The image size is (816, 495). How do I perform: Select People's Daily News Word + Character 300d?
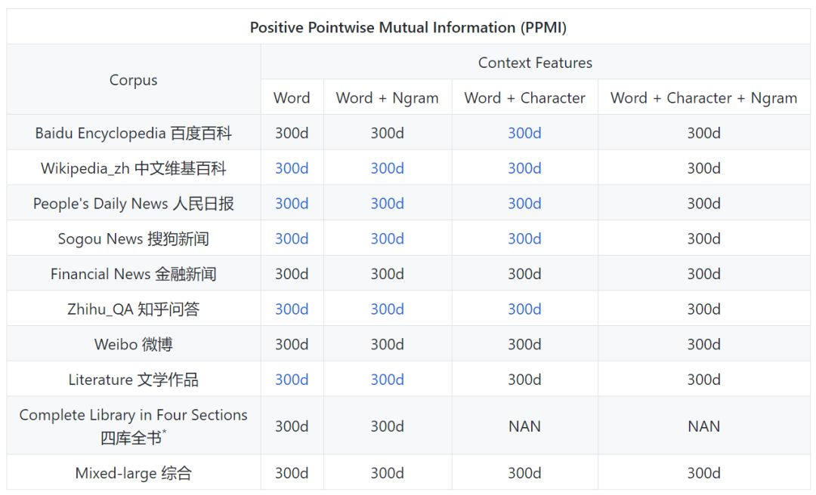click(x=524, y=204)
